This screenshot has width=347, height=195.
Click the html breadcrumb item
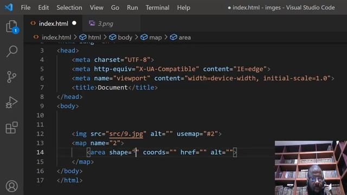point(94,37)
